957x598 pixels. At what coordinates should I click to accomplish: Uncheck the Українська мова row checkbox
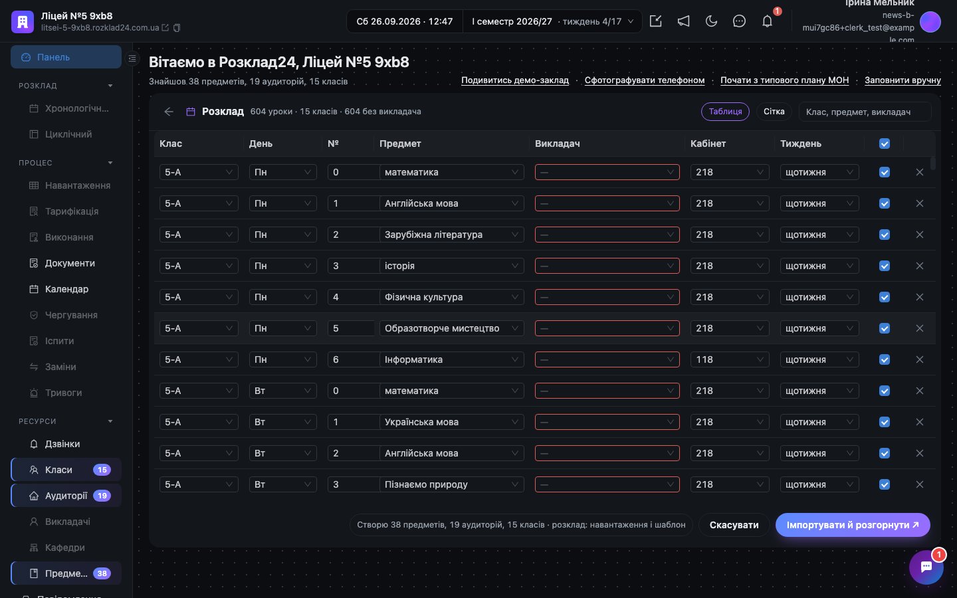(x=885, y=422)
